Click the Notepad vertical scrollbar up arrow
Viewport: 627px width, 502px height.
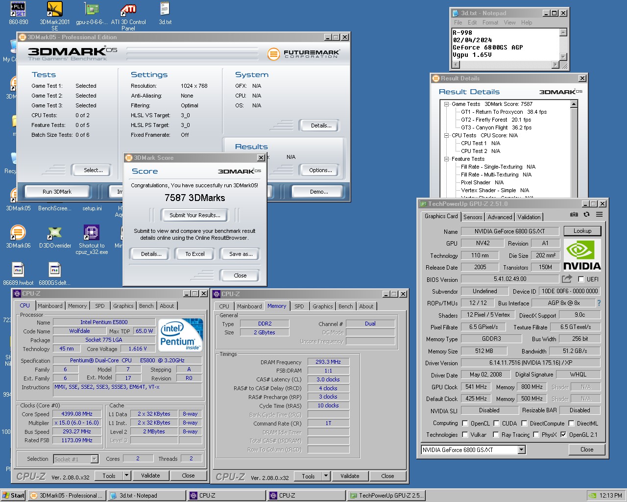coord(563,32)
